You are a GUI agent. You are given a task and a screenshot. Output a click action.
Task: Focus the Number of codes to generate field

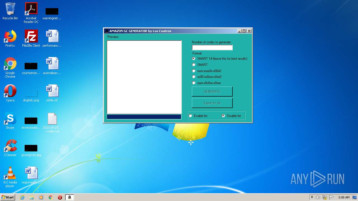tap(212, 47)
